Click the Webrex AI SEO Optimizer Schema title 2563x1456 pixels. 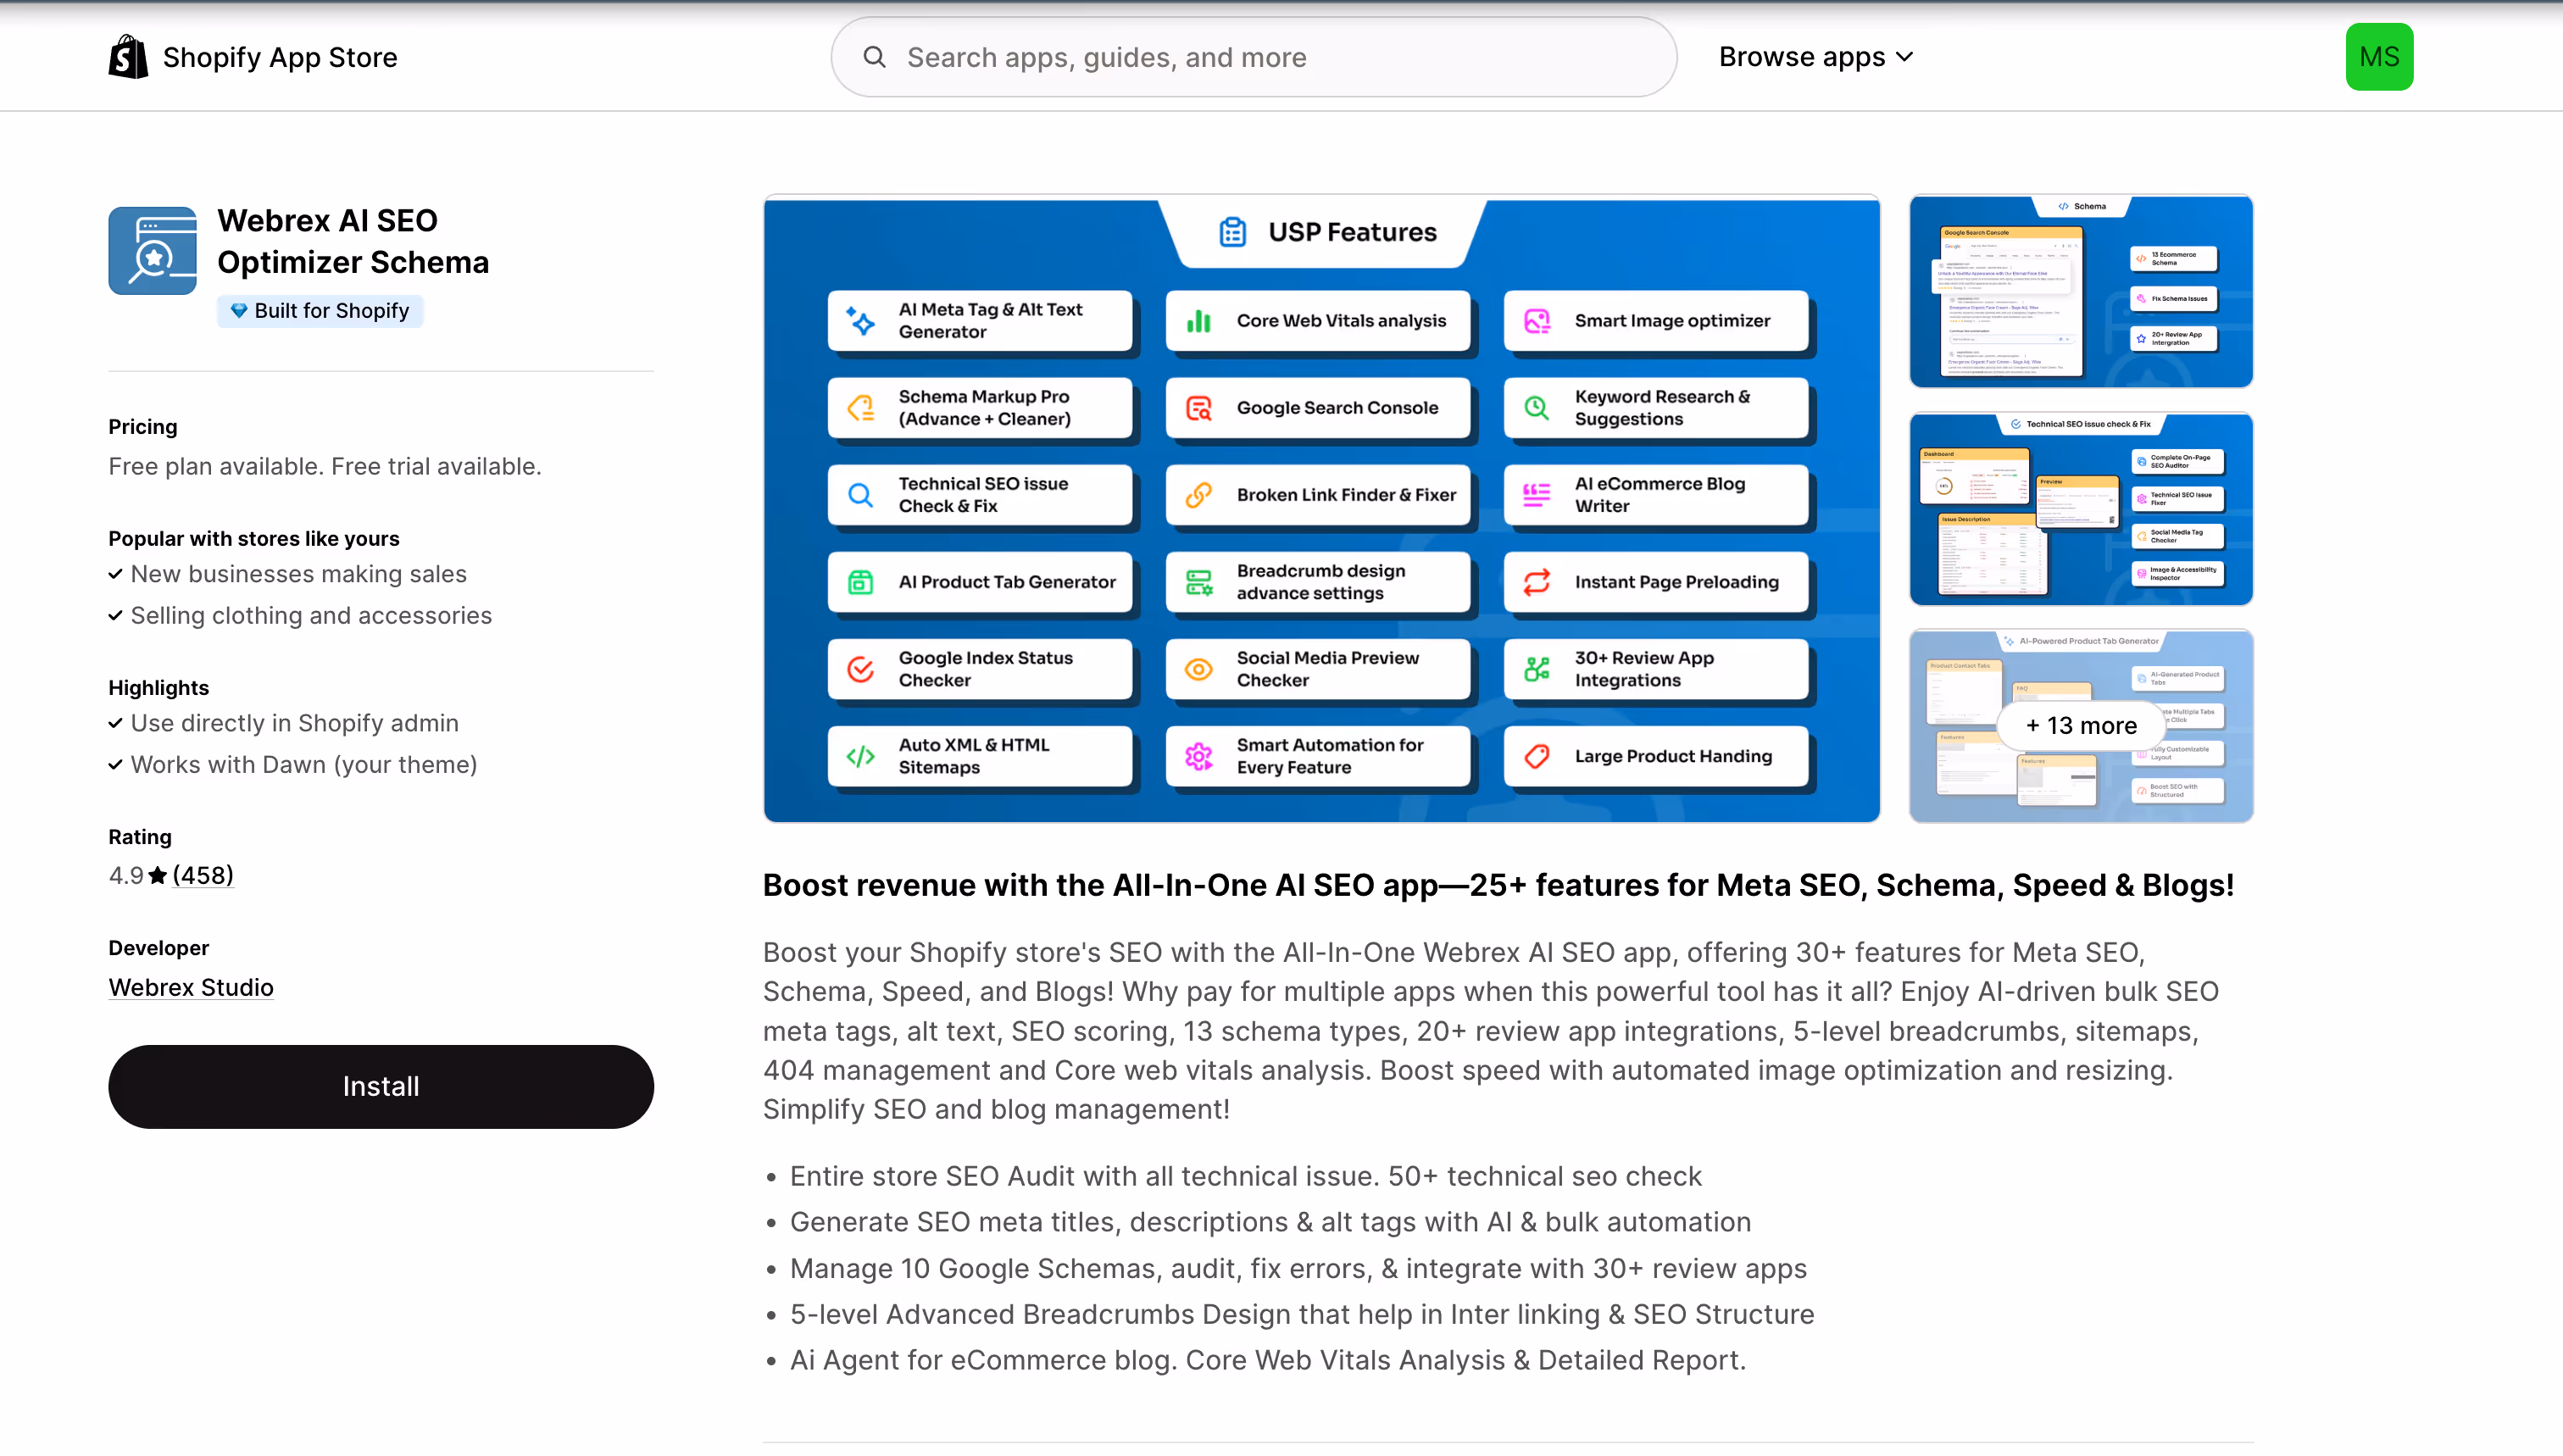coord(353,241)
